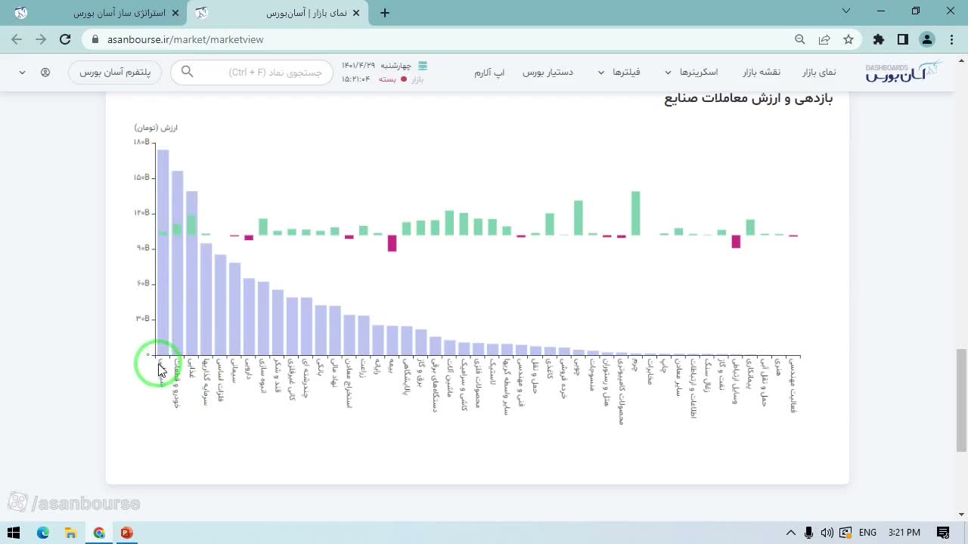Open دستیار بورس
The height and width of the screenshot is (544, 968).
pyautogui.click(x=548, y=73)
